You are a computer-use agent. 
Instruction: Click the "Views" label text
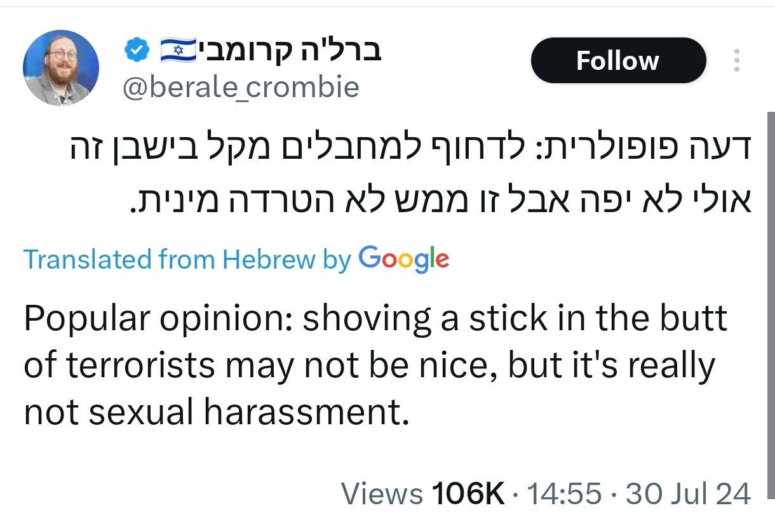382,494
